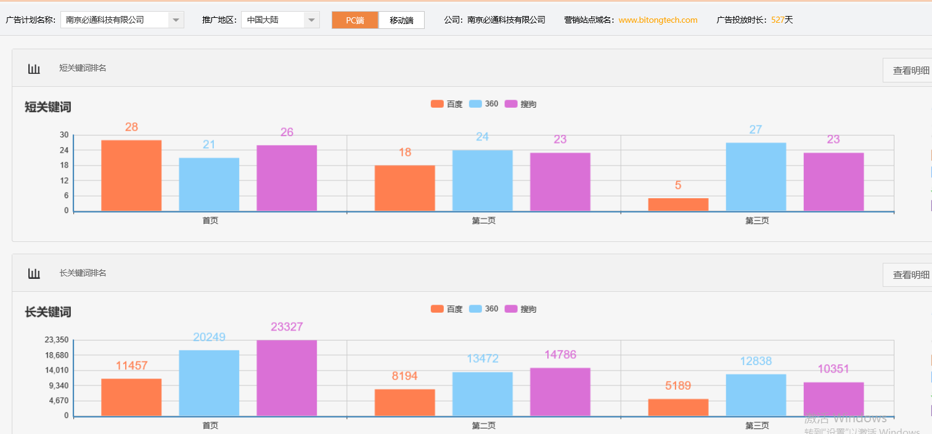Screen dimensions: 932x434
Task: Click the orange 百度 legend color swatch
Action: tap(437, 103)
